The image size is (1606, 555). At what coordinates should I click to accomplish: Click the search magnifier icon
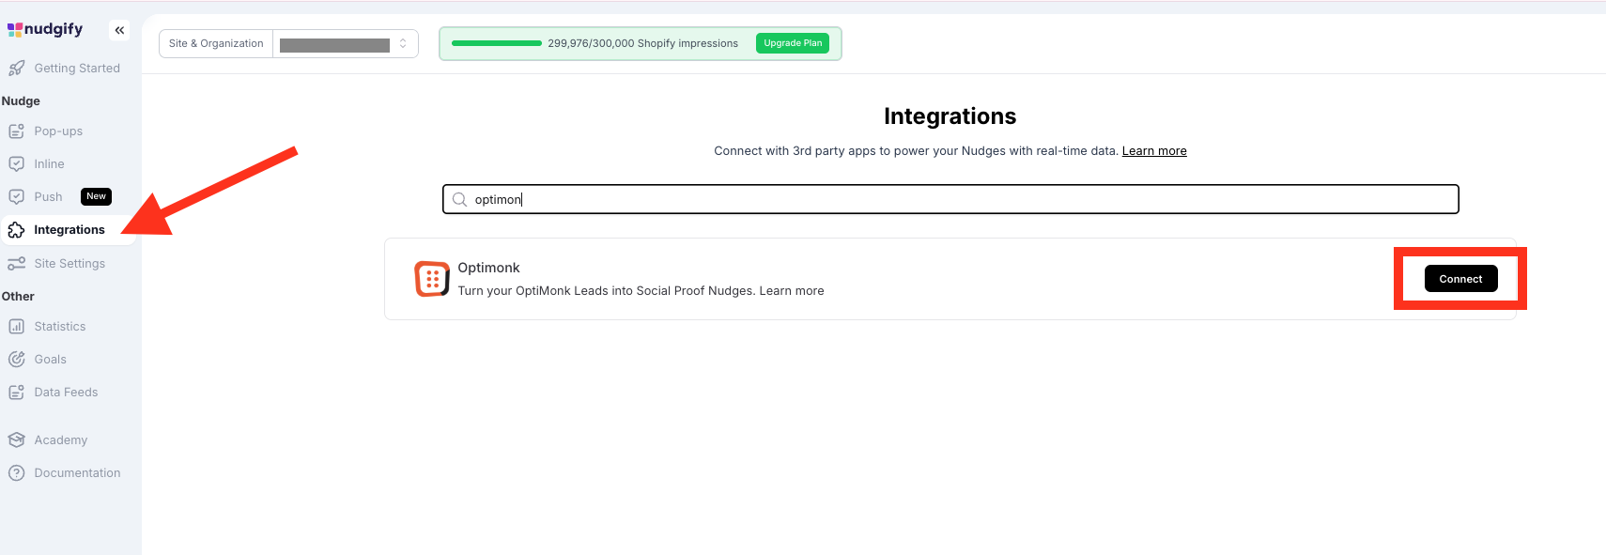coord(459,199)
